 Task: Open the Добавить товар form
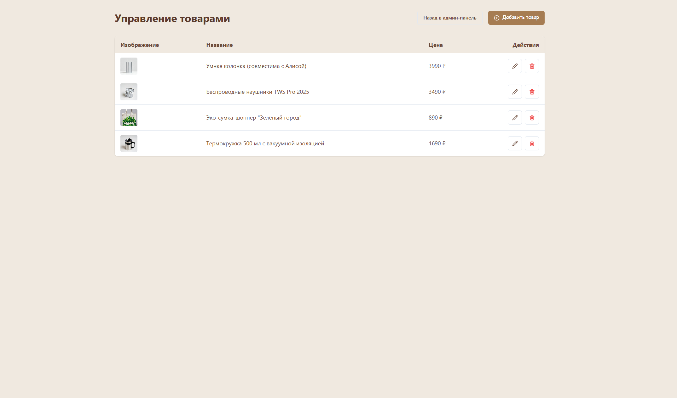pyautogui.click(x=516, y=18)
